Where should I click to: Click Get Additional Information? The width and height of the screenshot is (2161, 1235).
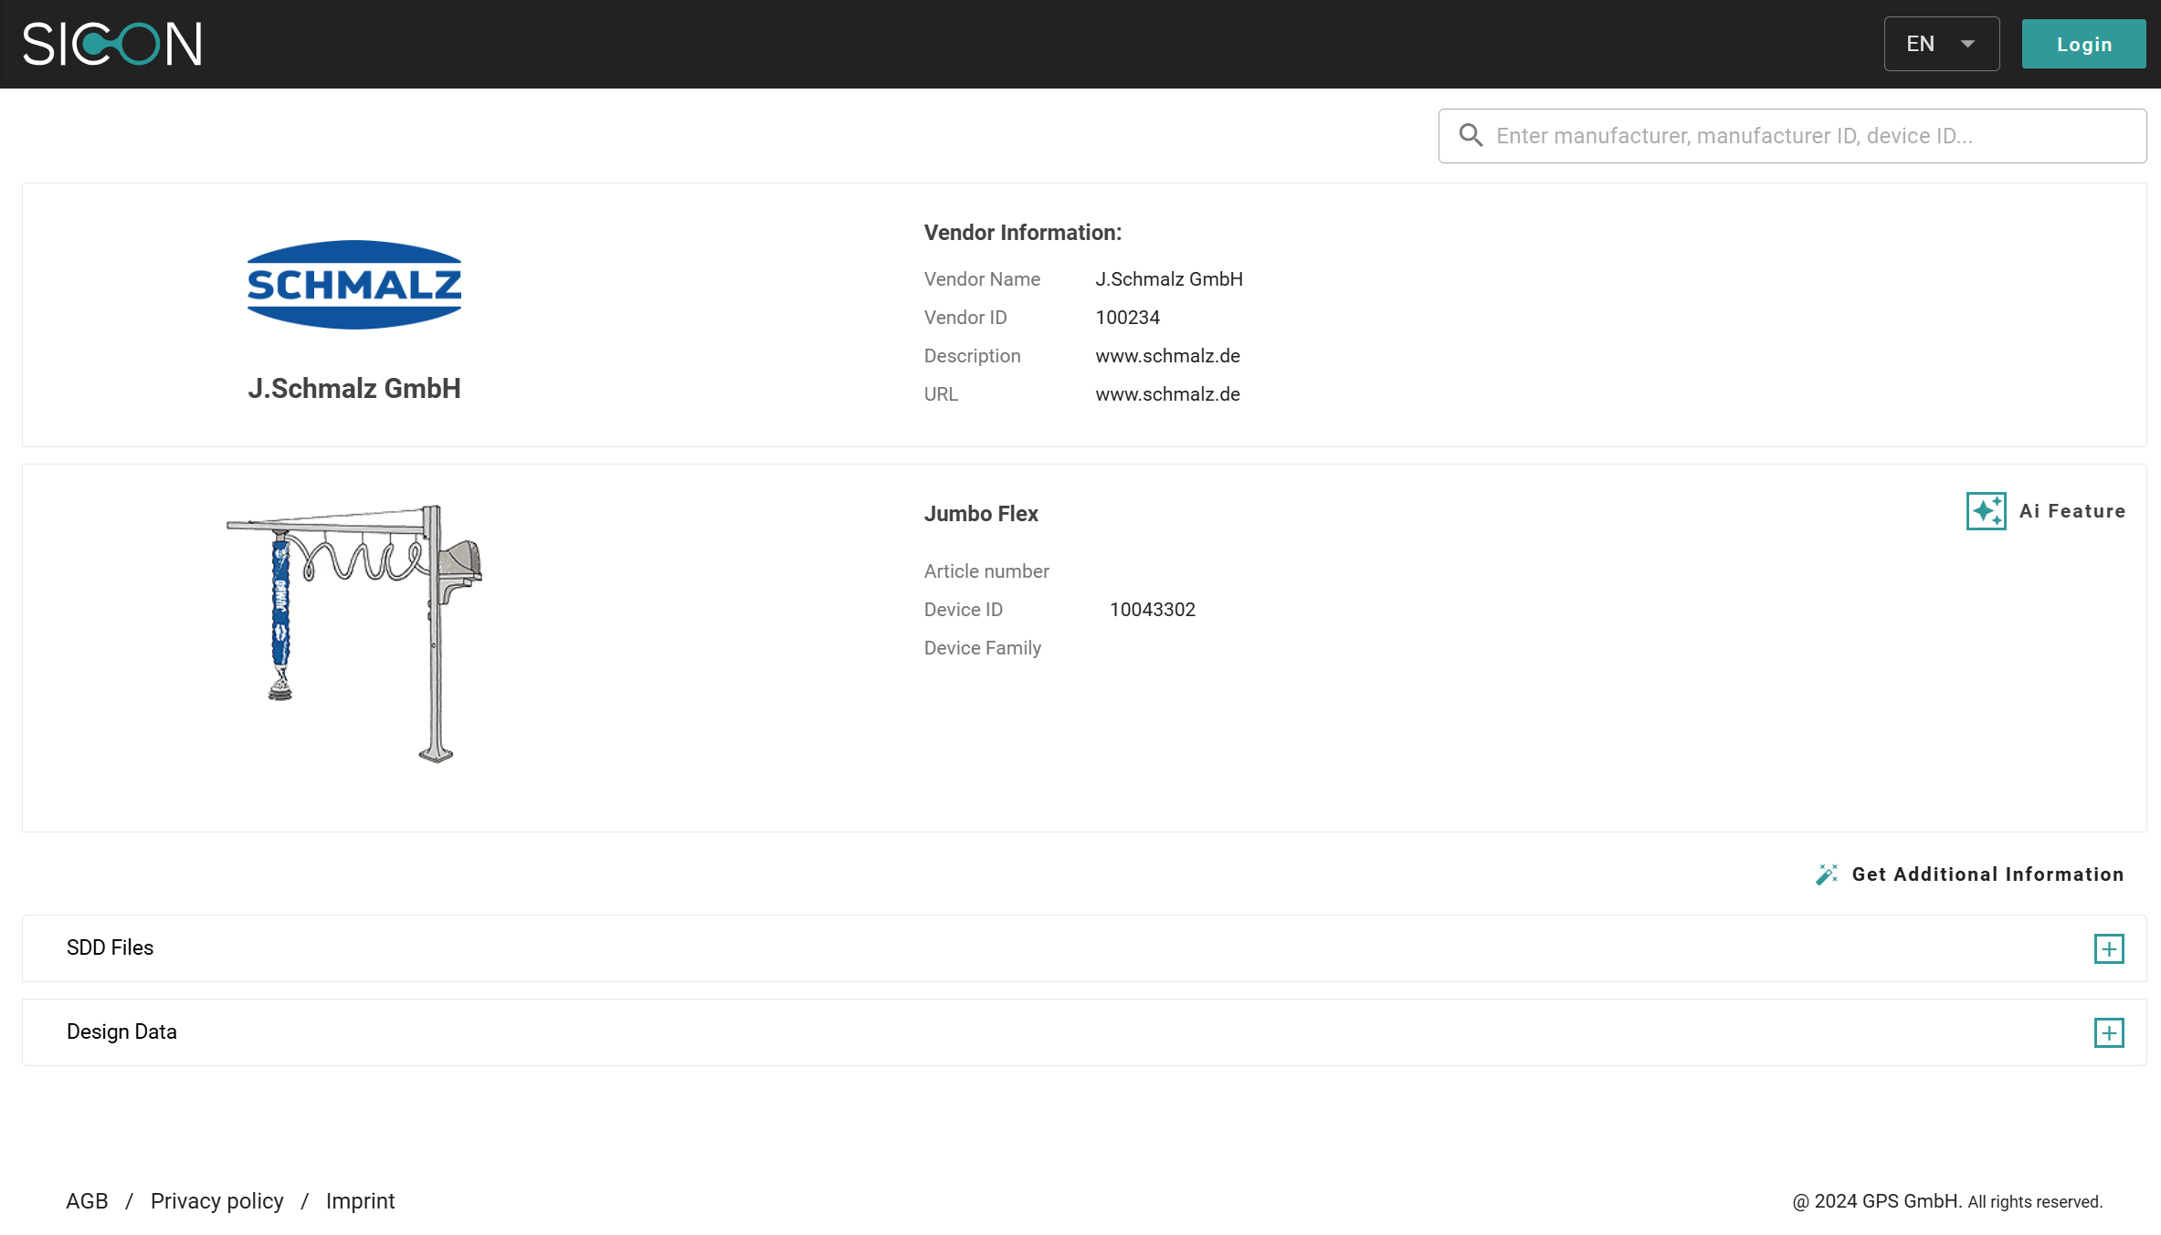pyautogui.click(x=1987, y=874)
